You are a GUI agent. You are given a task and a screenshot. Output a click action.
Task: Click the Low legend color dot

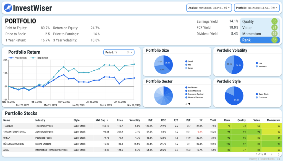pos(257,63)
